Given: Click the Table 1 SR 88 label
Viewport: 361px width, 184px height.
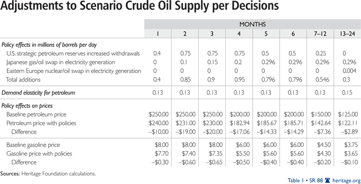Looking at the screenshot, I should (305, 180).
